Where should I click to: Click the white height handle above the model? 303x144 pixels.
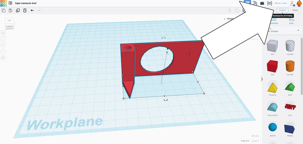pos(167,52)
